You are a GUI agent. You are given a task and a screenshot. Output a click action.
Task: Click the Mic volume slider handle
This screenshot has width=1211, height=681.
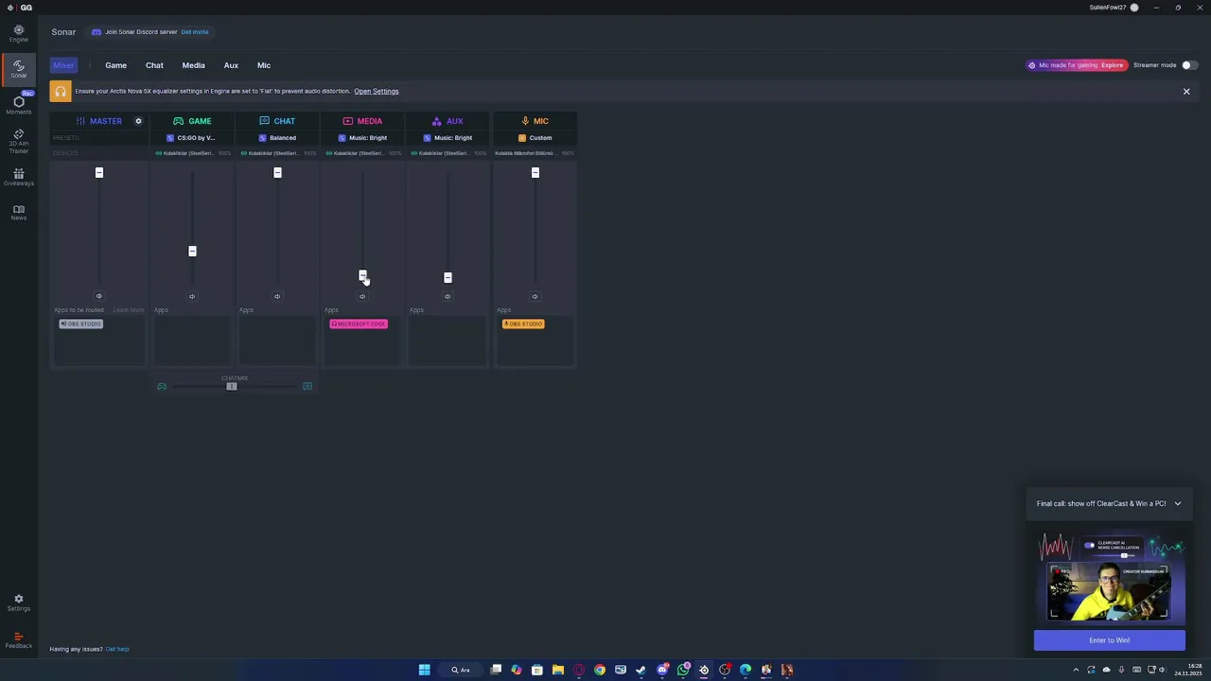coord(535,172)
